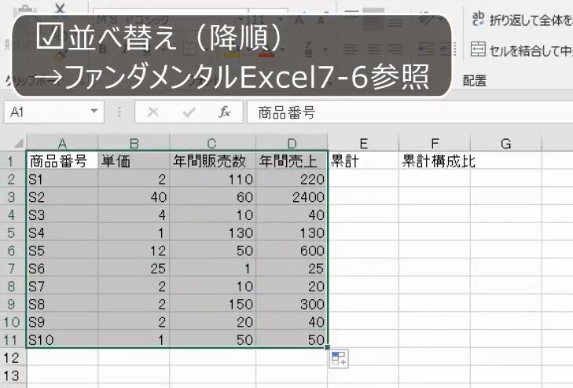Click the sales value 600 in S5 row
This screenshot has width=573, height=388.
coord(292,251)
